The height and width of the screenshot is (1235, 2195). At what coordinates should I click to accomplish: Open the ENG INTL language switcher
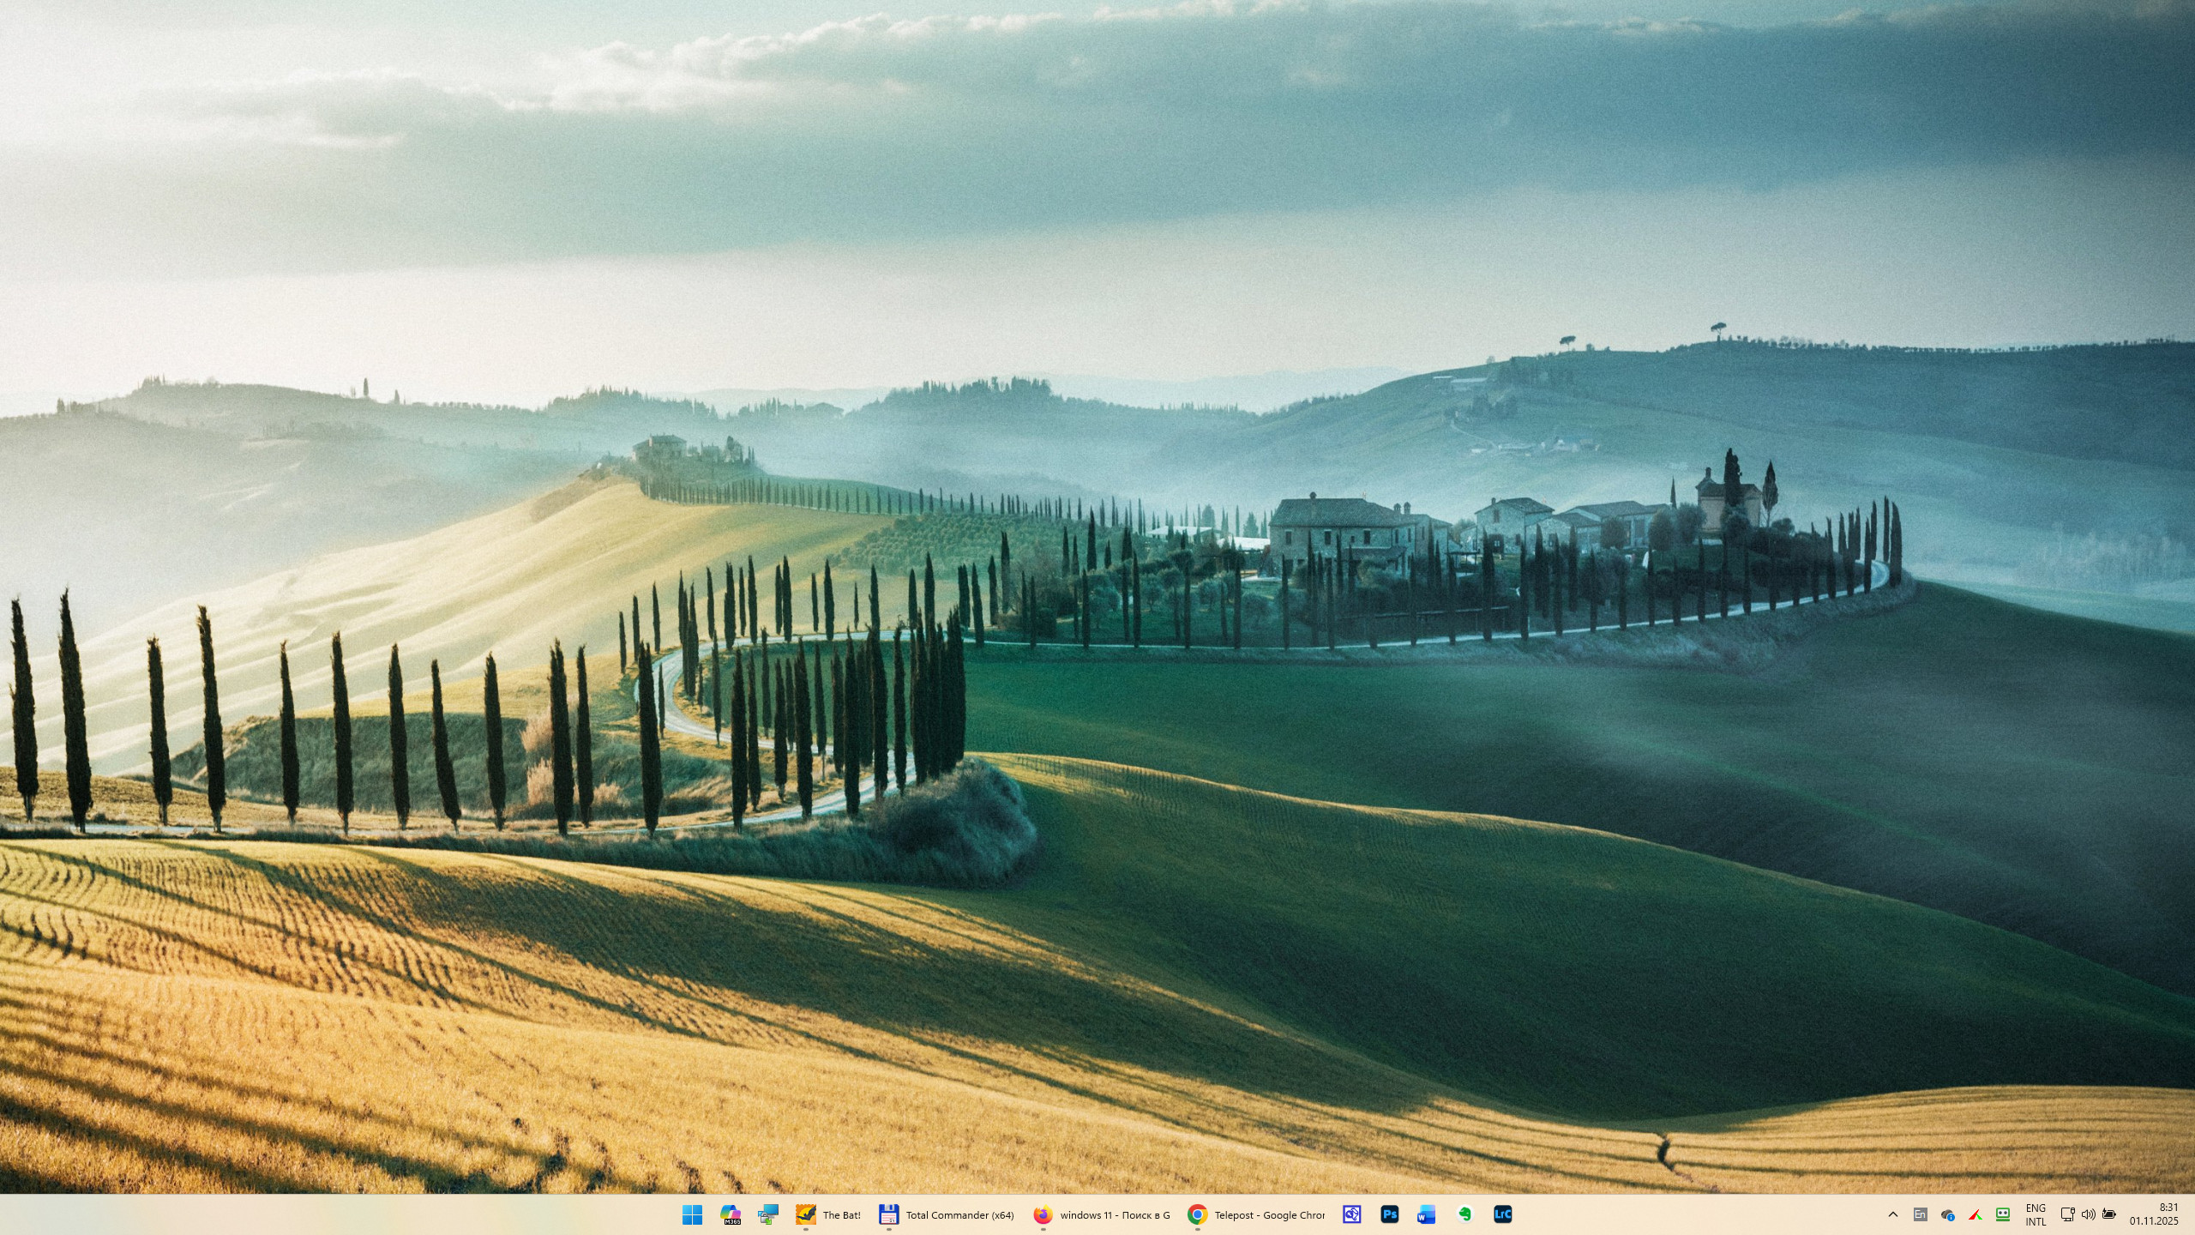(x=2036, y=1214)
